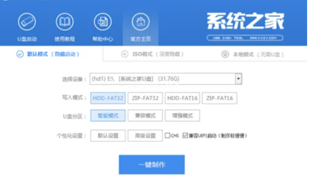Choose 兼容模式 for U盘分区
Screen dimensions: 310x179
142,115
